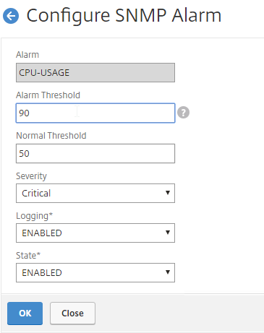Dismiss the form with the Close button
Viewport: 264px width, 333px height.
[72, 313]
